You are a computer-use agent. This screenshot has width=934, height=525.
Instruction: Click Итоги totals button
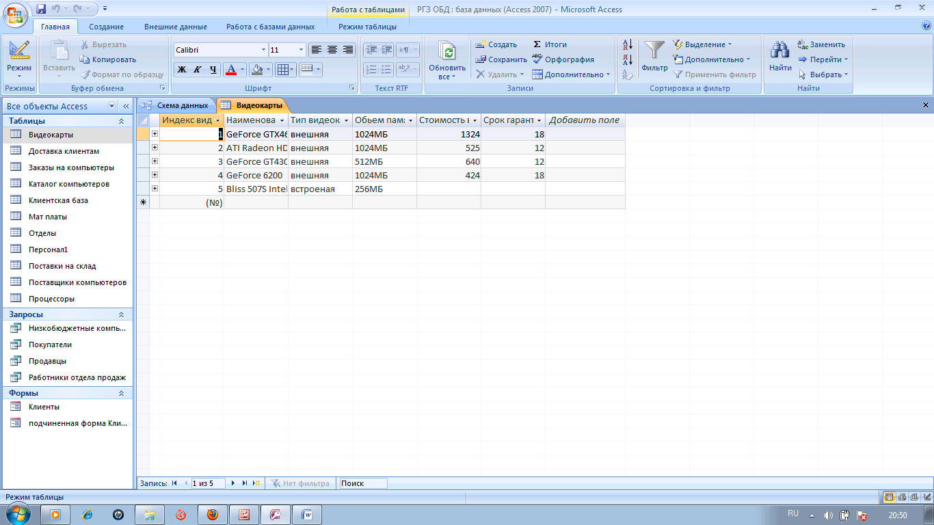click(x=550, y=44)
